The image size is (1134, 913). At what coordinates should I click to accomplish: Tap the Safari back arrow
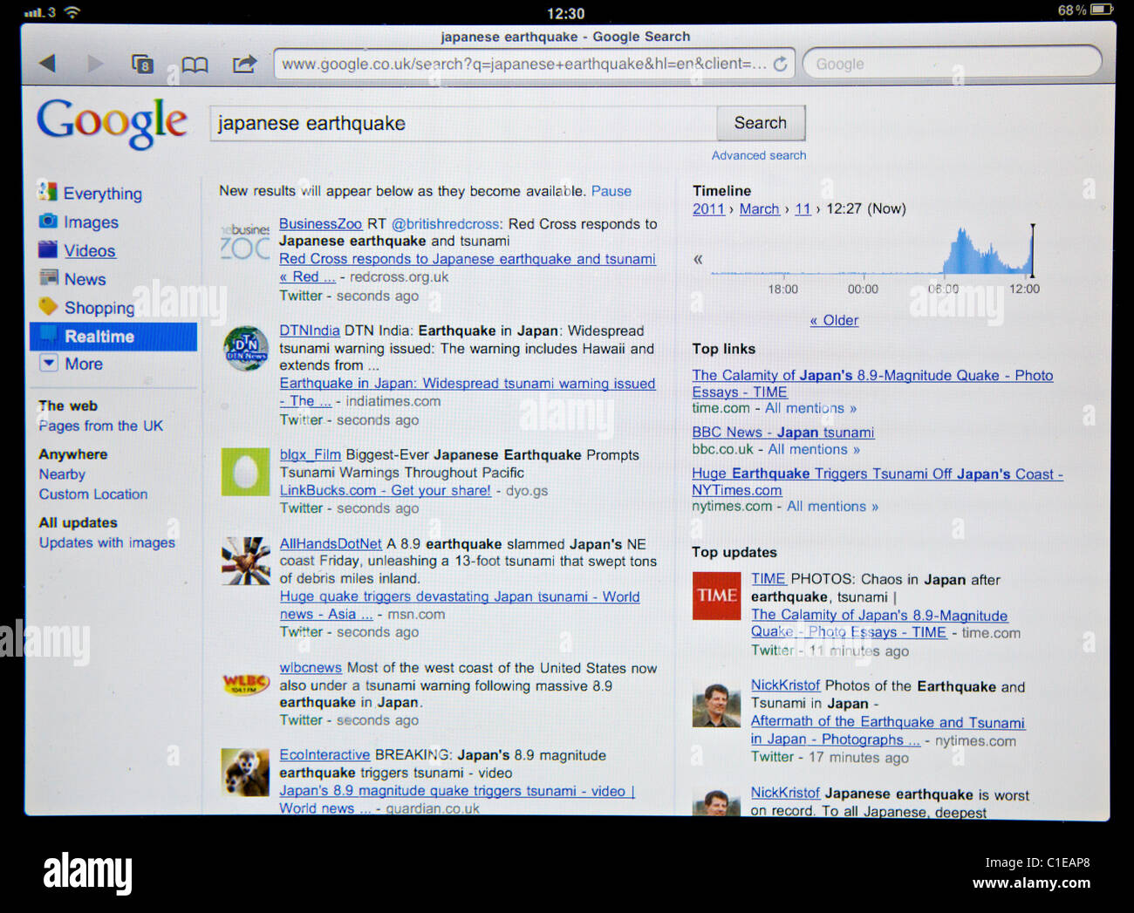tap(47, 64)
